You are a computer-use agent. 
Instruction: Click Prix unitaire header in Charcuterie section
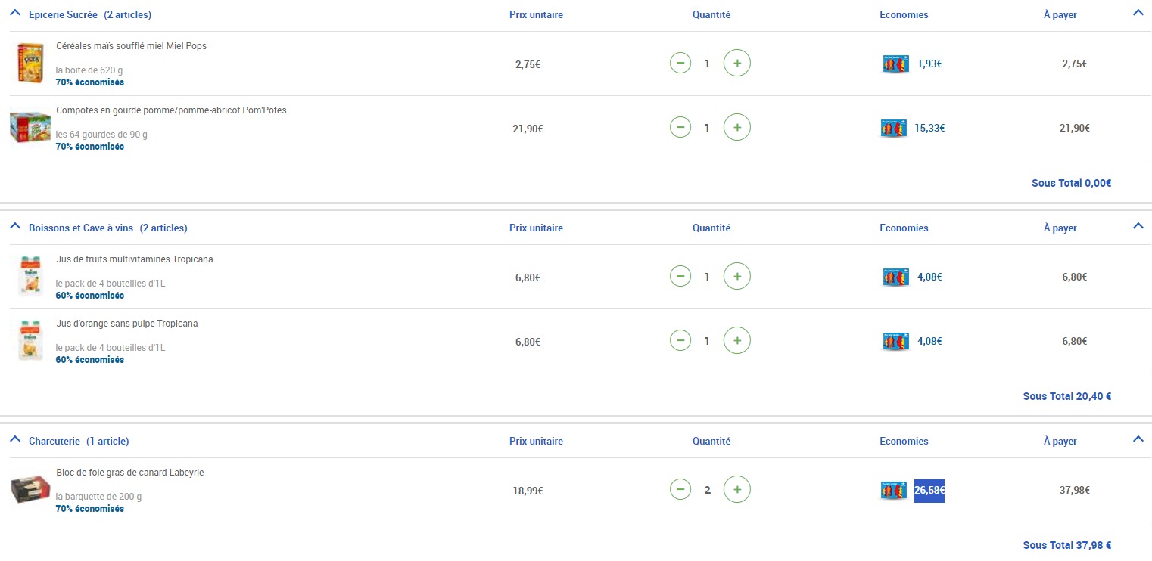pyautogui.click(x=536, y=442)
